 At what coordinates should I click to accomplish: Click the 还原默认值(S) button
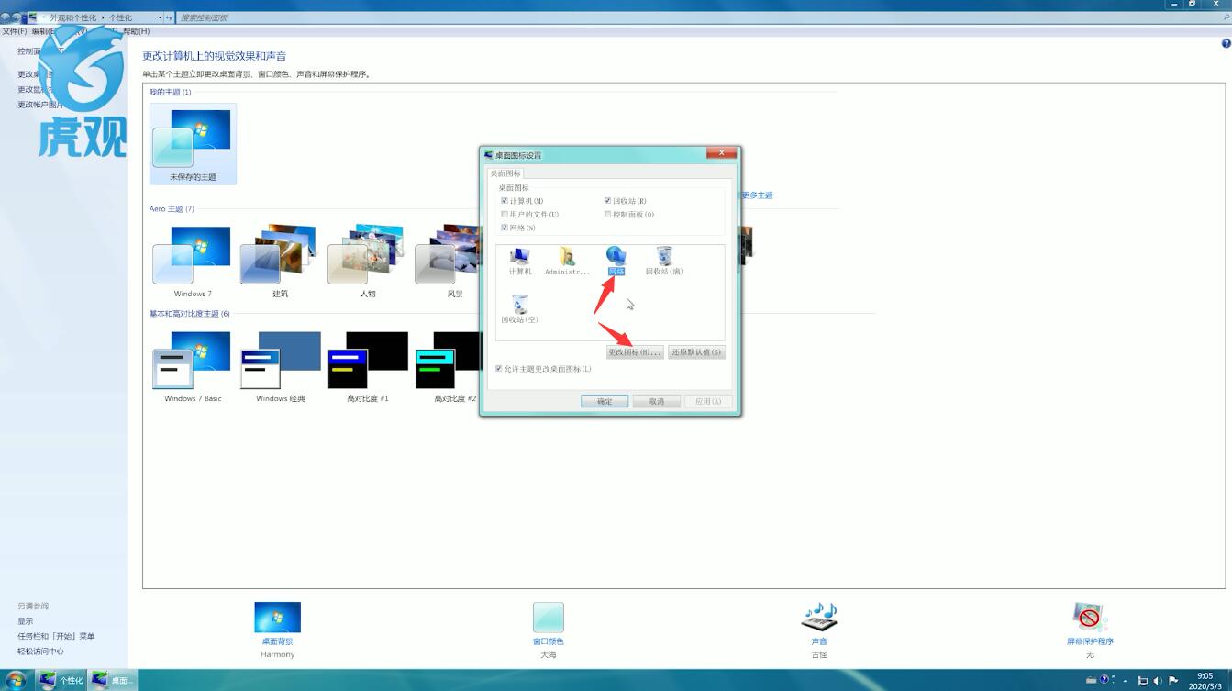pyautogui.click(x=696, y=352)
